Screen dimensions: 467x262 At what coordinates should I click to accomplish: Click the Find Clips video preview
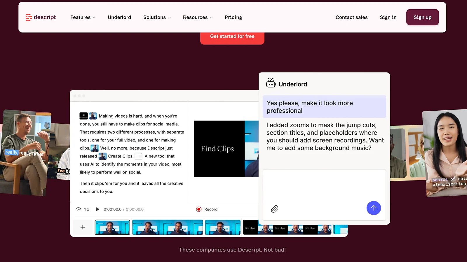(x=226, y=149)
